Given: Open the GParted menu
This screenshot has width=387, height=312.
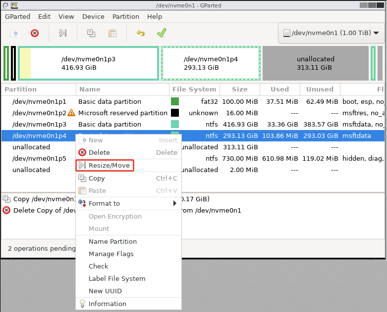Looking at the screenshot, I should [17, 16].
